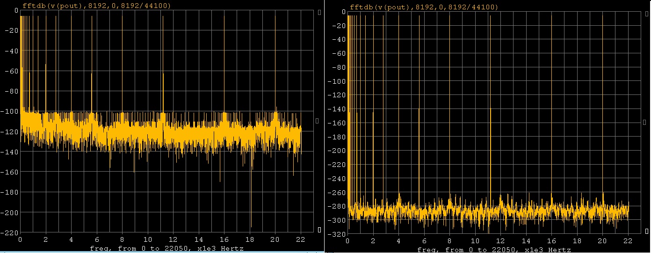Click the -160 label on right plot's y-axis
This screenshot has height=253, width=651.
click(337, 123)
